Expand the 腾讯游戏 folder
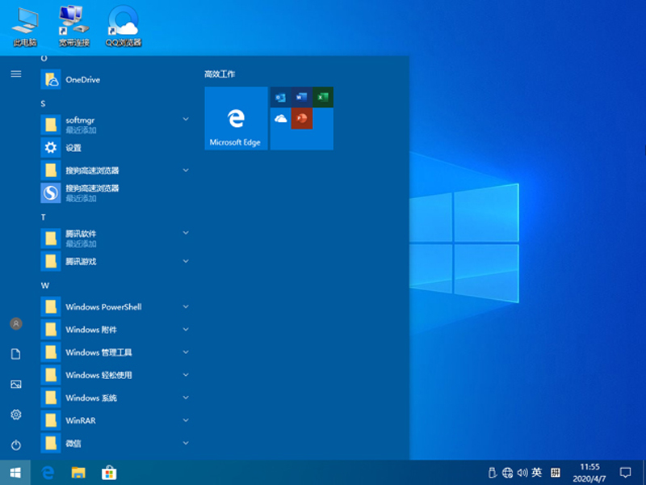Screen dimensions: 646x485 pos(81,261)
